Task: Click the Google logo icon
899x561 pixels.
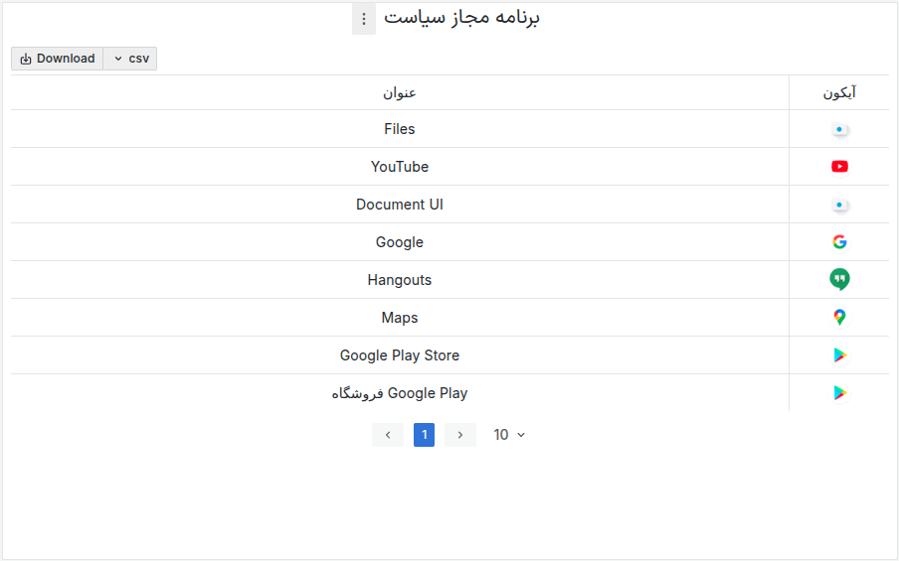Action: 840,242
